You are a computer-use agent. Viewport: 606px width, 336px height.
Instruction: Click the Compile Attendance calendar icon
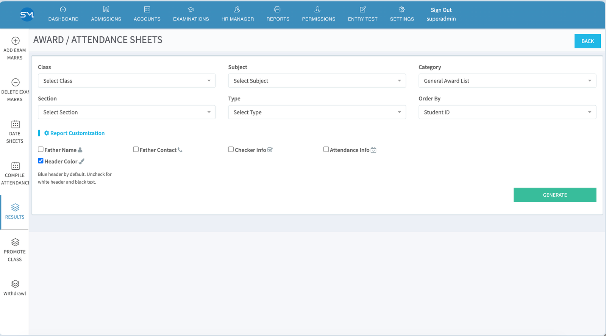pos(16,166)
